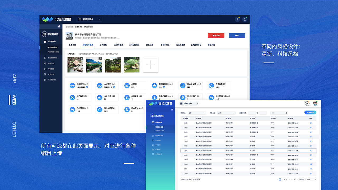Remove the first rock stream photo
The image size is (338, 190).
(x=81, y=59)
